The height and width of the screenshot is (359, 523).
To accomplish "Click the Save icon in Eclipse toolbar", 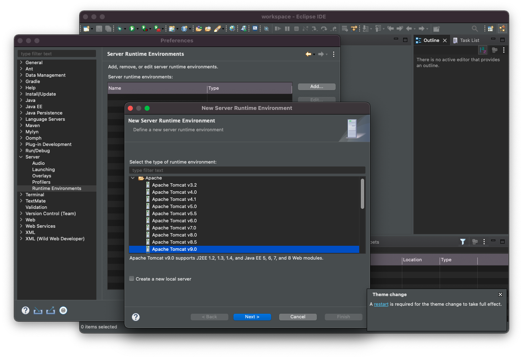I will pyautogui.click(x=99, y=29).
